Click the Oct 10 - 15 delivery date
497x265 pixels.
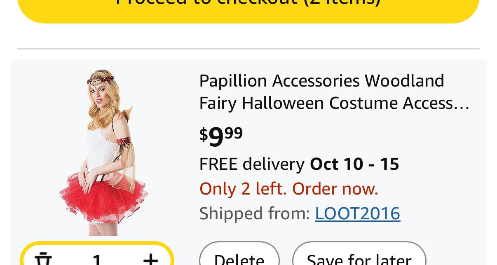(354, 164)
